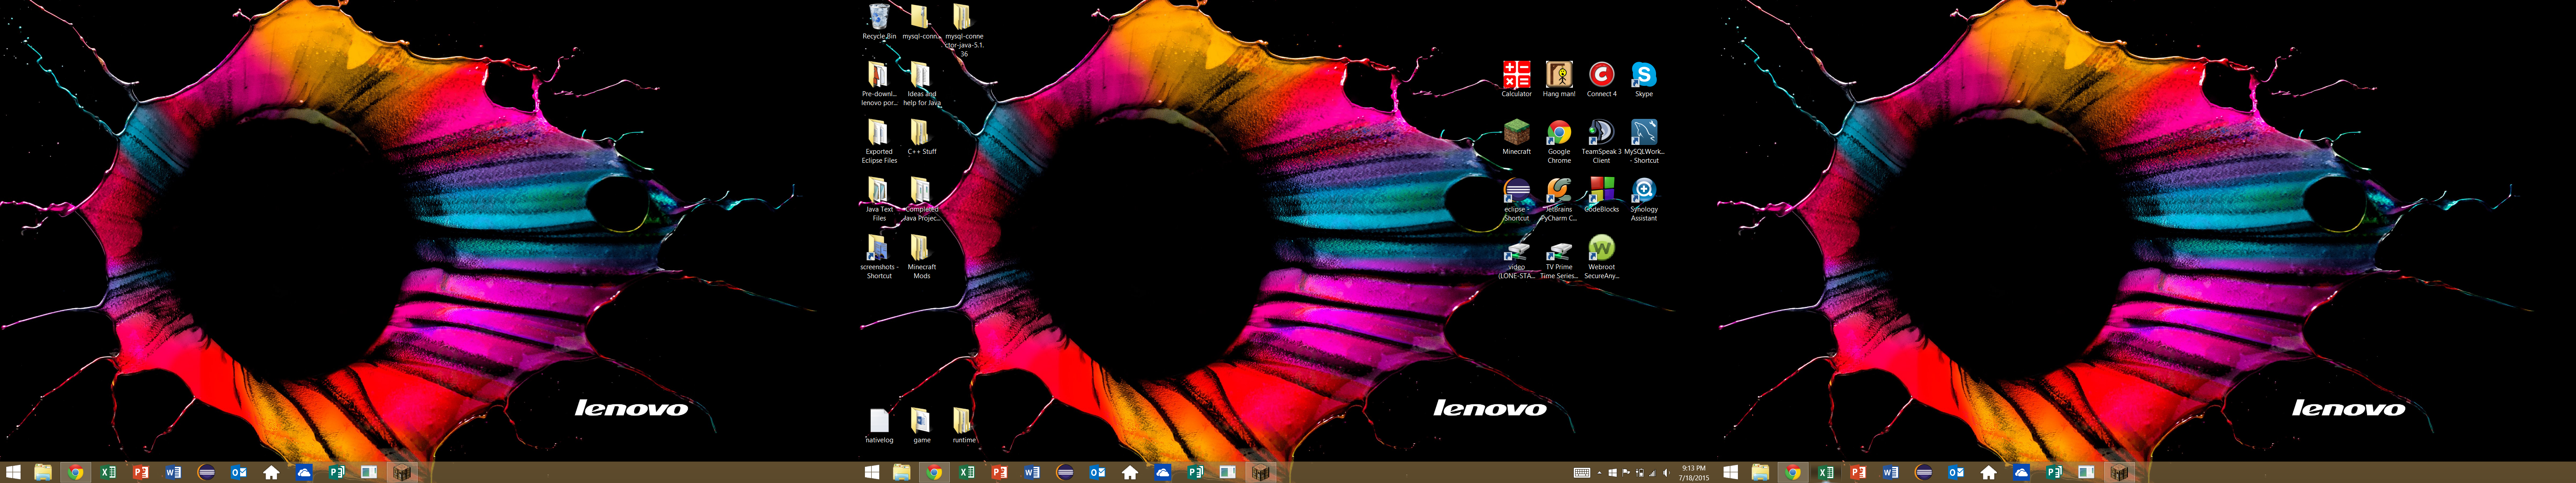Screen dimensions: 2576x483
Task: Open the zipped mysql-conn... archive on desktop
Action: pyautogui.click(x=920, y=21)
